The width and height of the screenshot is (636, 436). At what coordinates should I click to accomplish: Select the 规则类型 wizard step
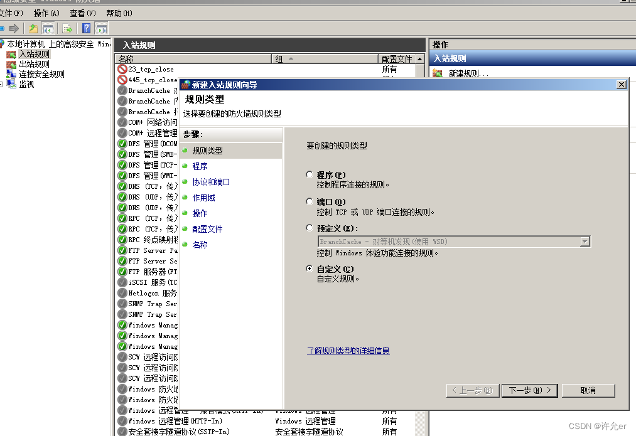231,151
